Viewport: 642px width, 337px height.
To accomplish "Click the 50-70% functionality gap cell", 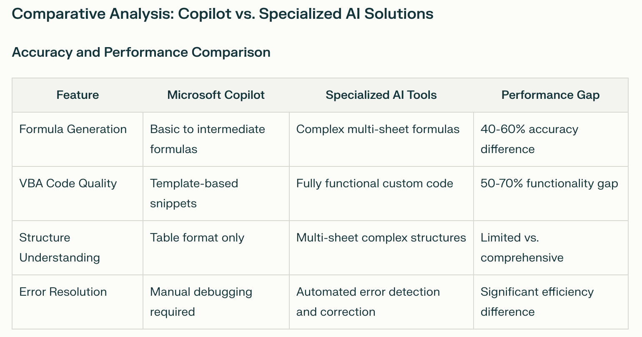I will tap(549, 184).
